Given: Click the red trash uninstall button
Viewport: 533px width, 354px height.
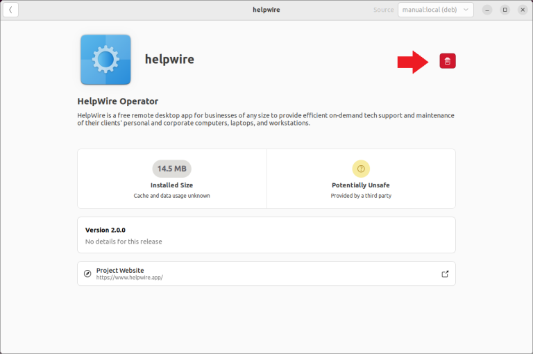Looking at the screenshot, I should click(448, 61).
